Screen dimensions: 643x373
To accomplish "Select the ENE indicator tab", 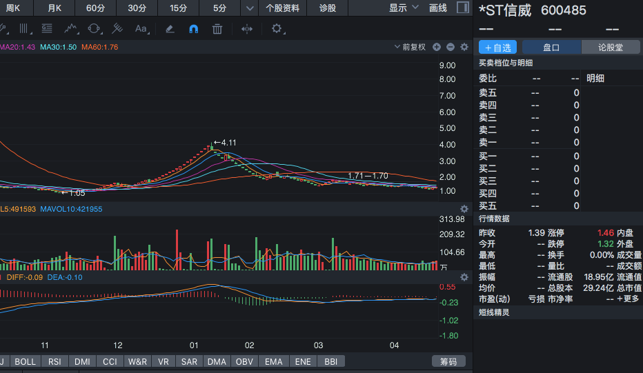I will click(303, 361).
